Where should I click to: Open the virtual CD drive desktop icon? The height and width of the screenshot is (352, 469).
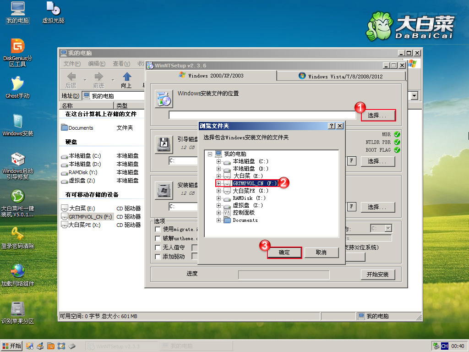tap(53, 9)
